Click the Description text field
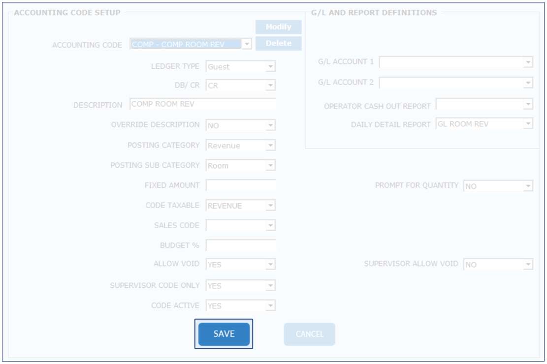 [x=203, y=104]
